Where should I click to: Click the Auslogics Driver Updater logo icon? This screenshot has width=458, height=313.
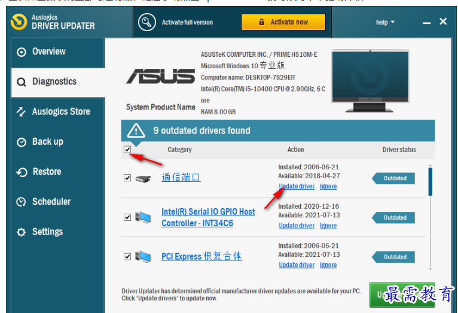[x=19, y=22]
